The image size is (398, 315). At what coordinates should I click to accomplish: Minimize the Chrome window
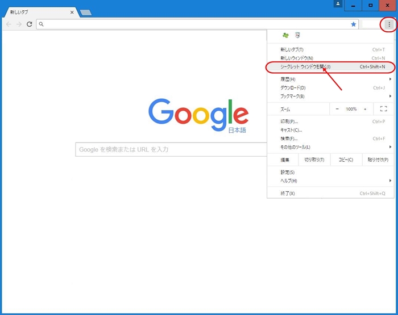click(353, 5)
